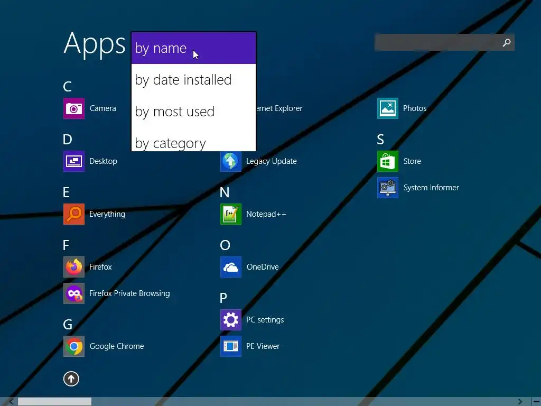Click the horizontal scrollbar thumb
This screenshot has height=406, width=541.
coord(54,402)
